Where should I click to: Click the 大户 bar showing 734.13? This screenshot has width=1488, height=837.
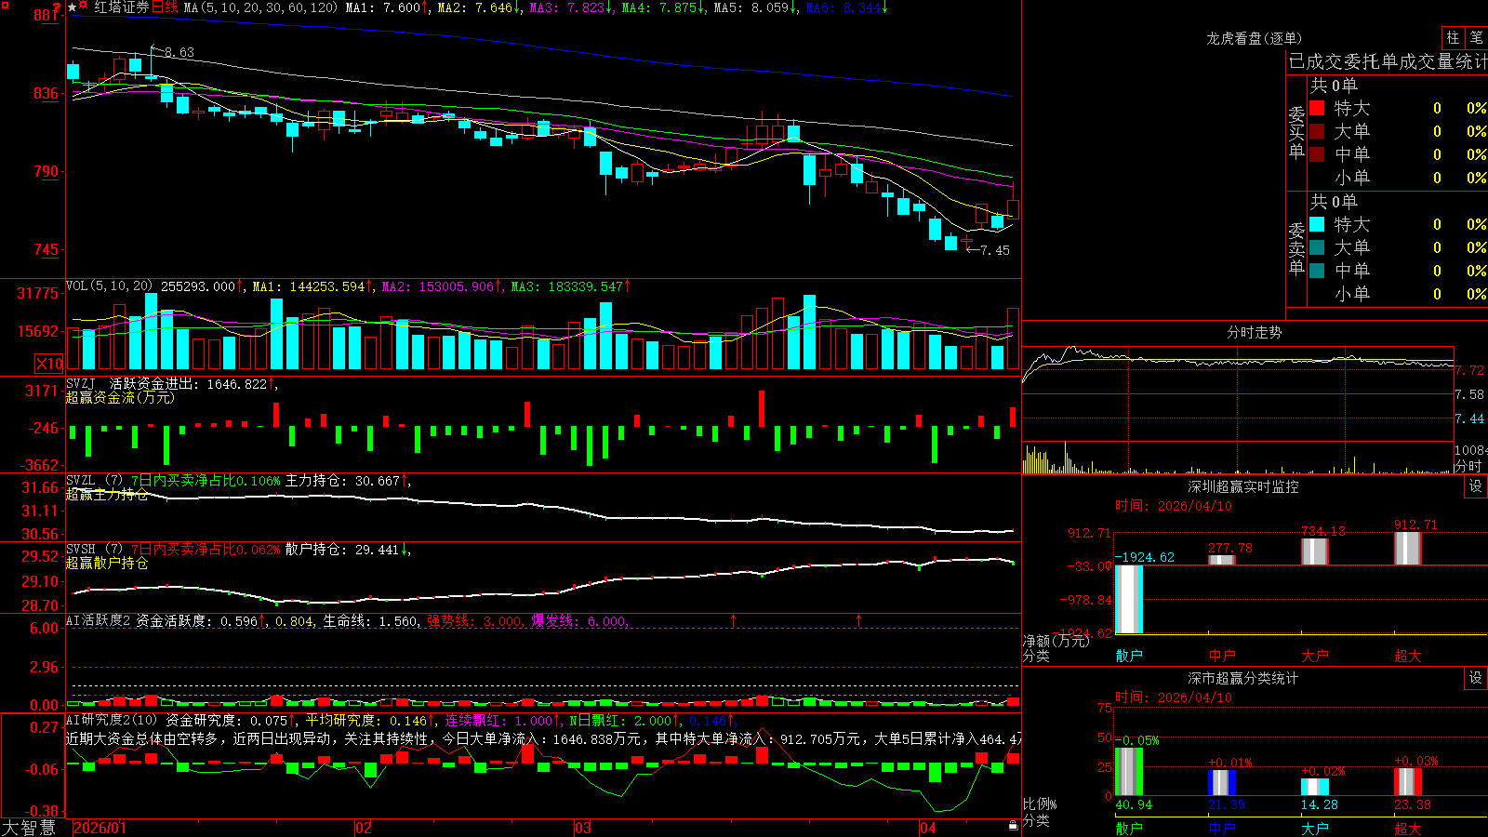click(1315, 551)
